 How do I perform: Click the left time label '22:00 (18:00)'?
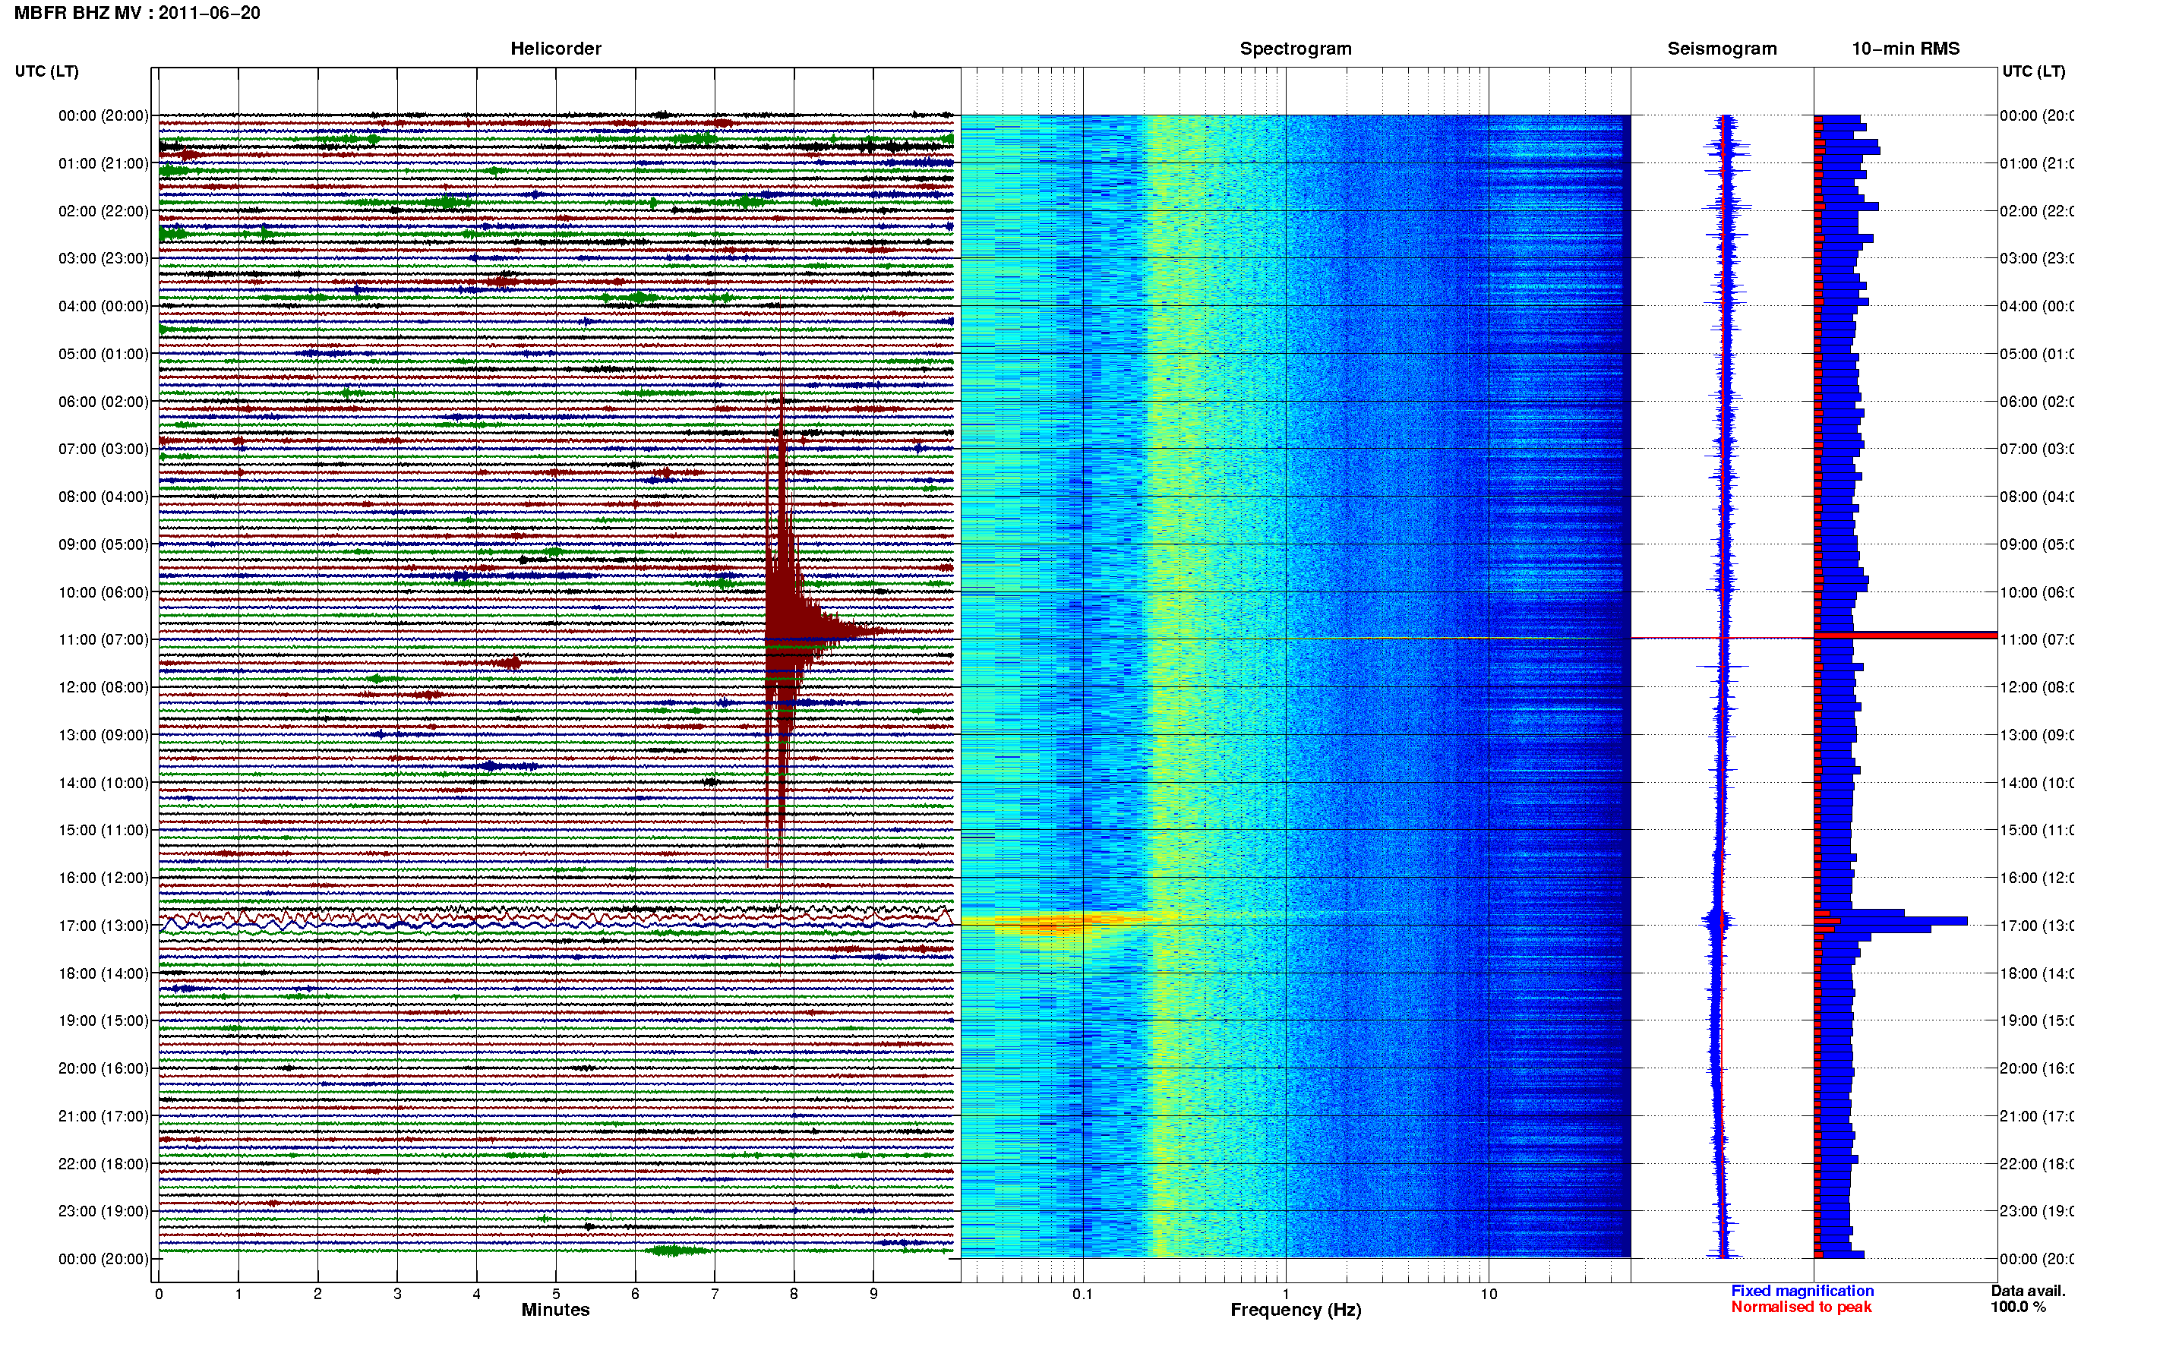(103, 1163)
